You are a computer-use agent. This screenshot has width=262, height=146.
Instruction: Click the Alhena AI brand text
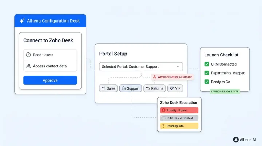248,140
